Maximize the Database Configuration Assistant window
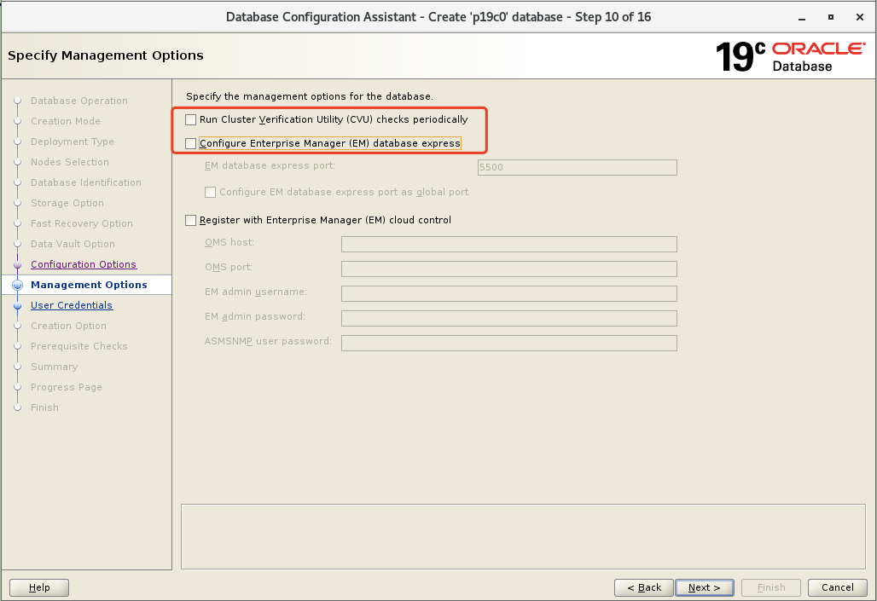Image resolution: width=877 pixels, height=601 pixels. (831, 17)
